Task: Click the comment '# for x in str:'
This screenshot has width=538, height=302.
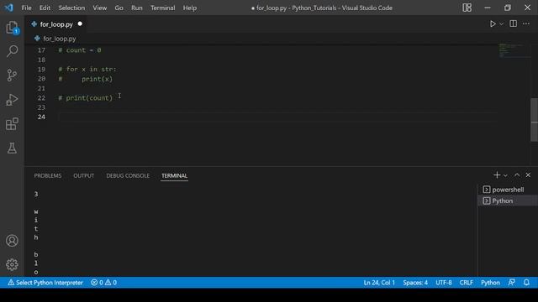Action: [87, 69]
